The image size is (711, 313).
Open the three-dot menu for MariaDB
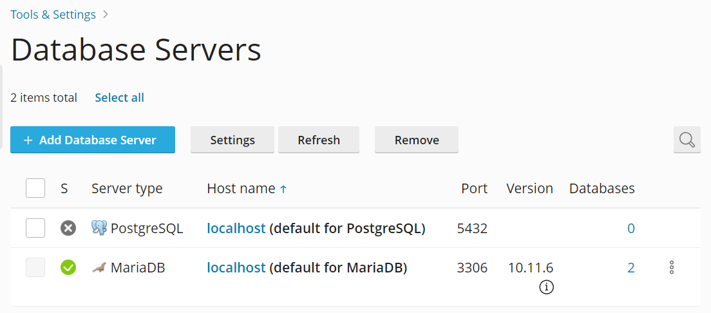pyautogui.click(x=671, y=267)
